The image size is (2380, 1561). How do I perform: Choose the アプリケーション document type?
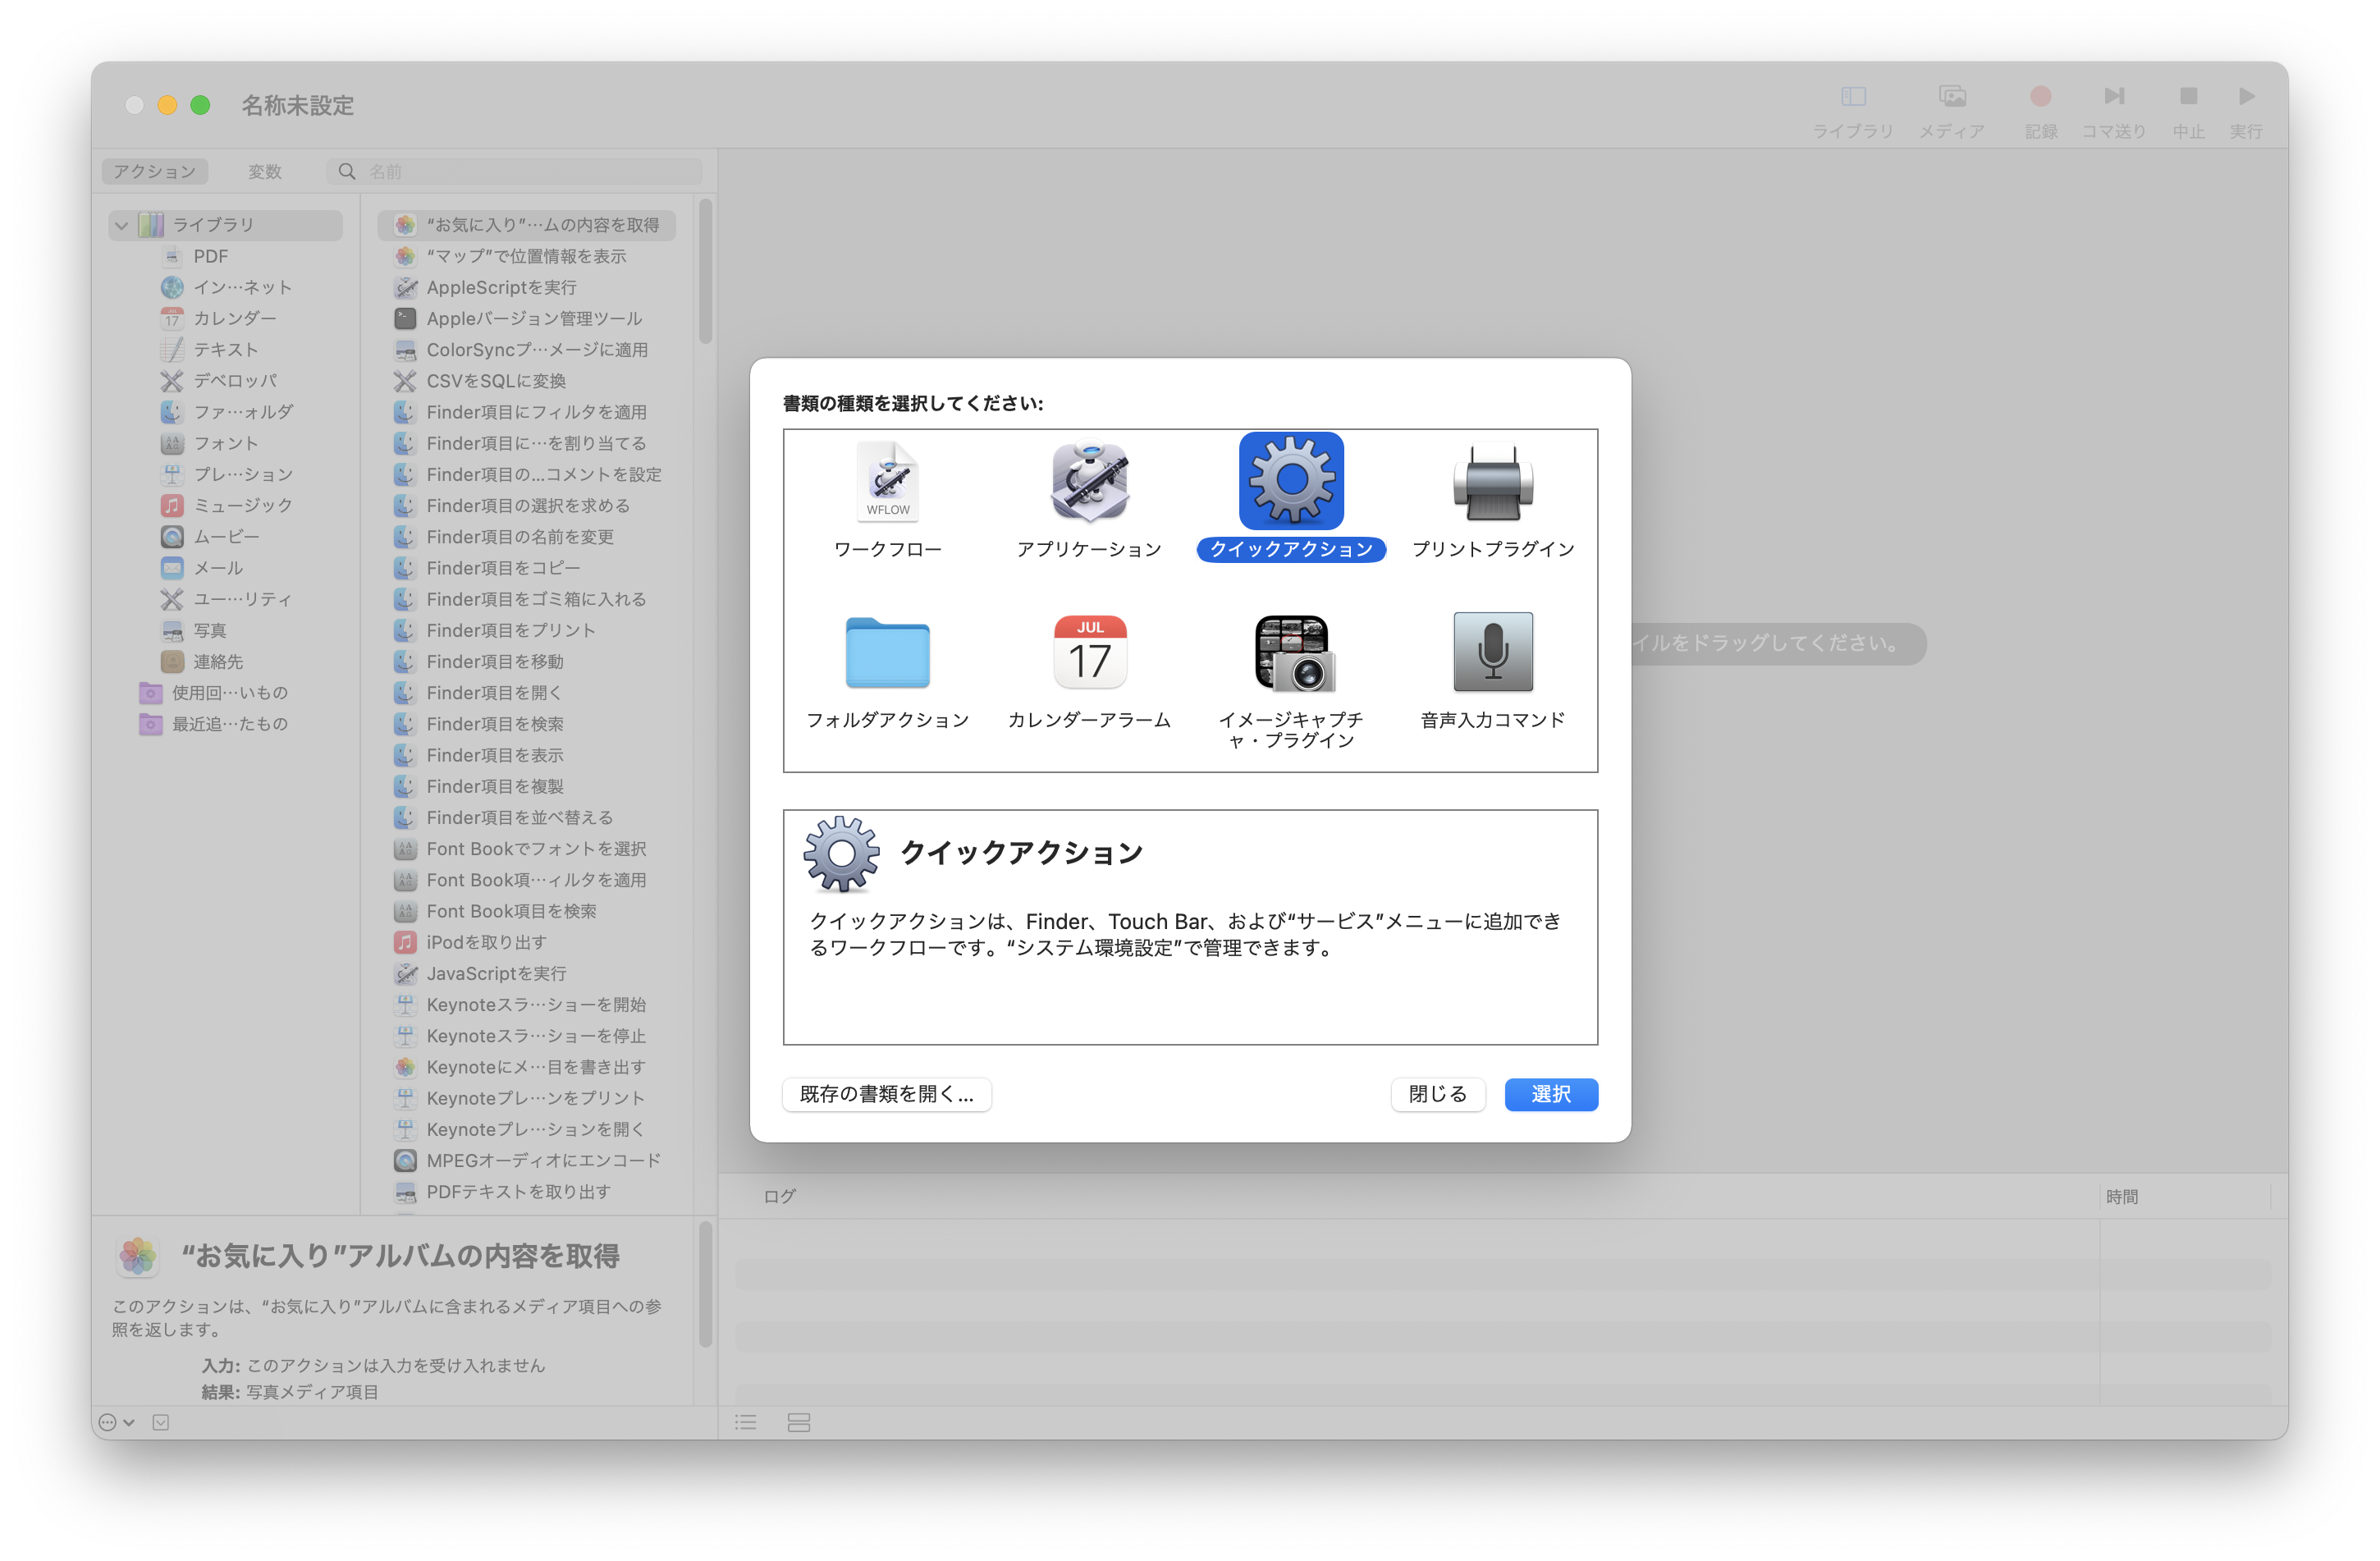[x=1089, y=482]
